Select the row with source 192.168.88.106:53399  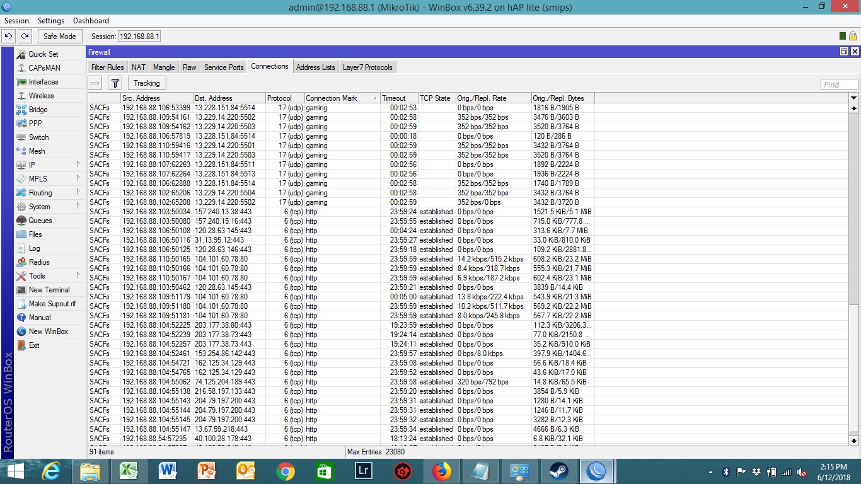coord(468,108)
